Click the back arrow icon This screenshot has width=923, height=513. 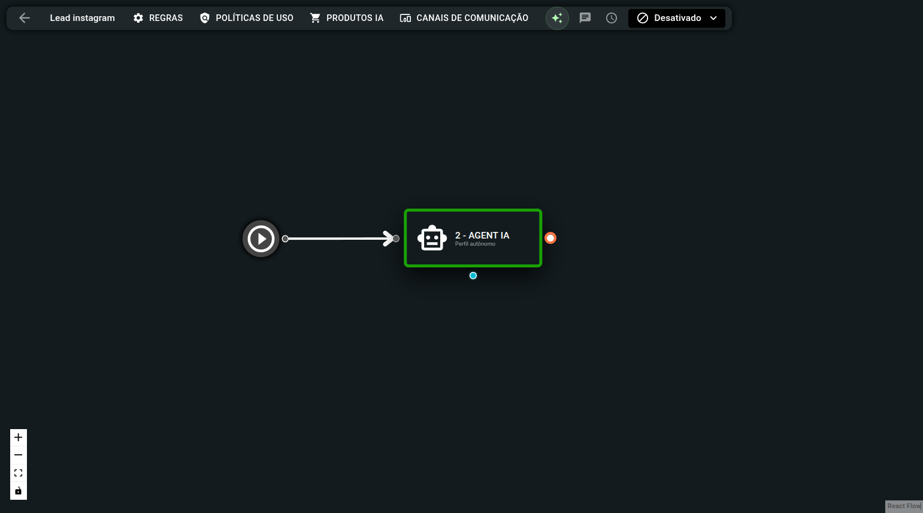pos(25,18)
